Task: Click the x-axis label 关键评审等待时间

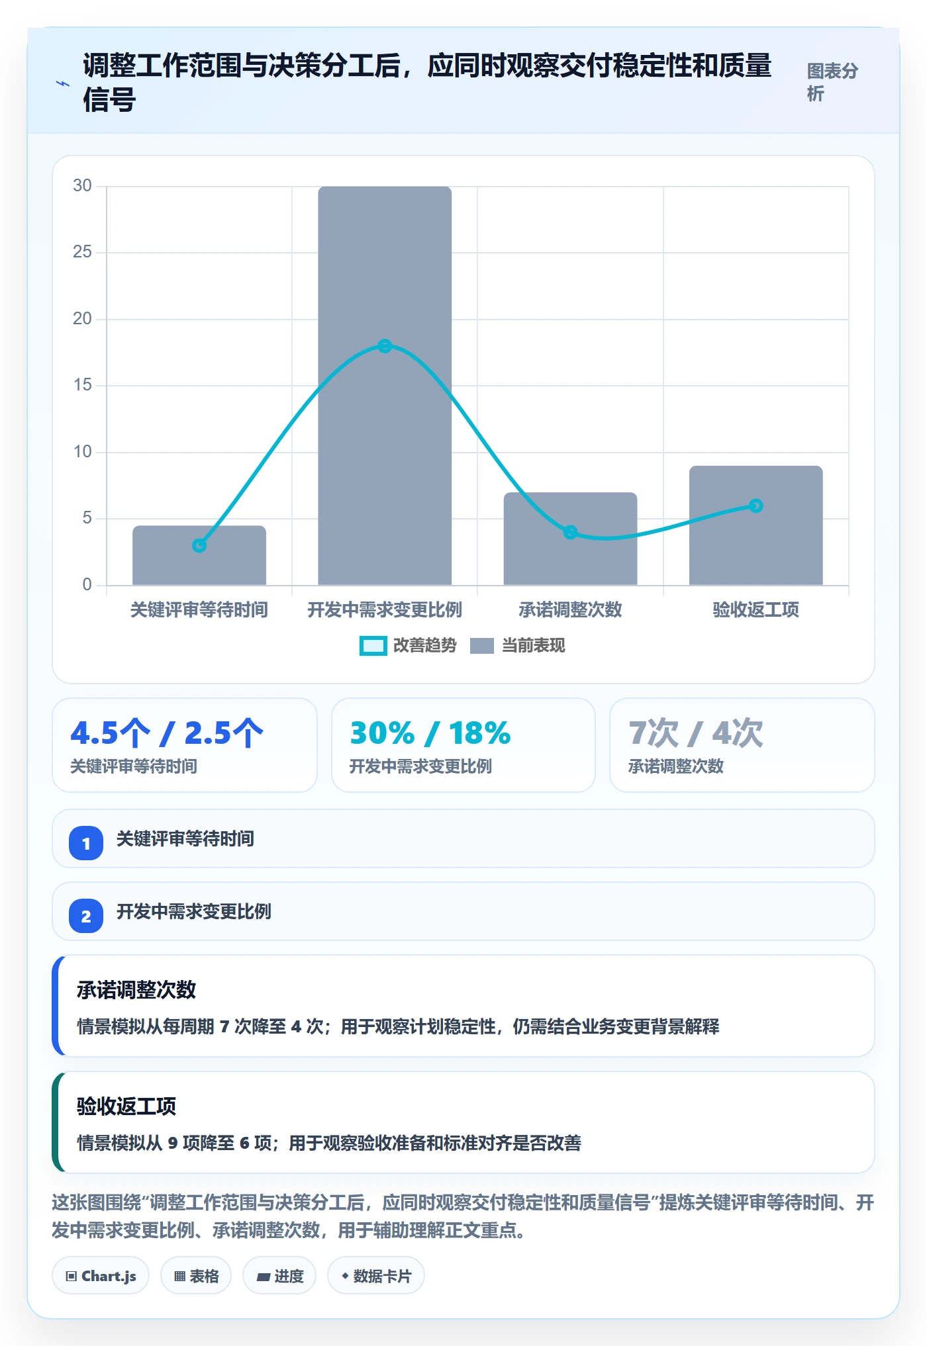Action: click(x=199, y=609)
